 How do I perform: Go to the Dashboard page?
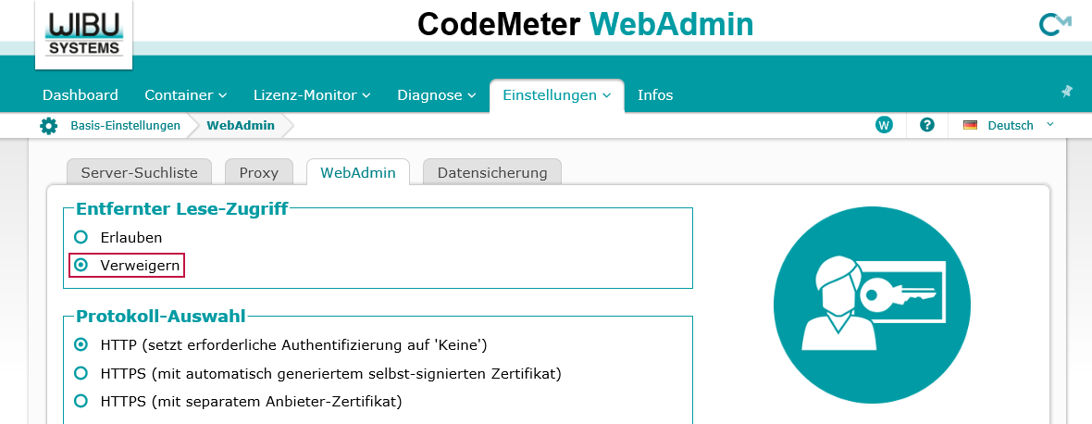pos(81,94)
